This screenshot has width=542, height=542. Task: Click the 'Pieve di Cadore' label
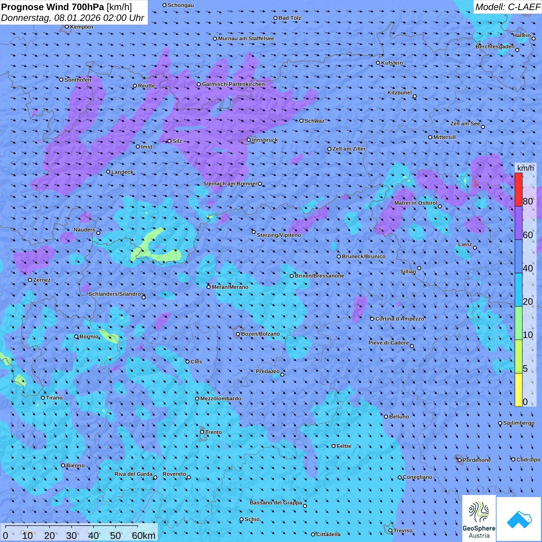[x=389, y=343]
